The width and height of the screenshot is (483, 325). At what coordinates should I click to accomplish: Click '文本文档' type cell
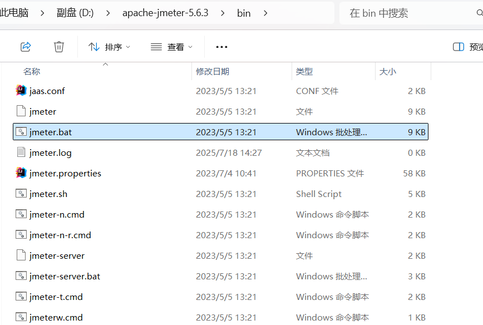coord(313,153)
